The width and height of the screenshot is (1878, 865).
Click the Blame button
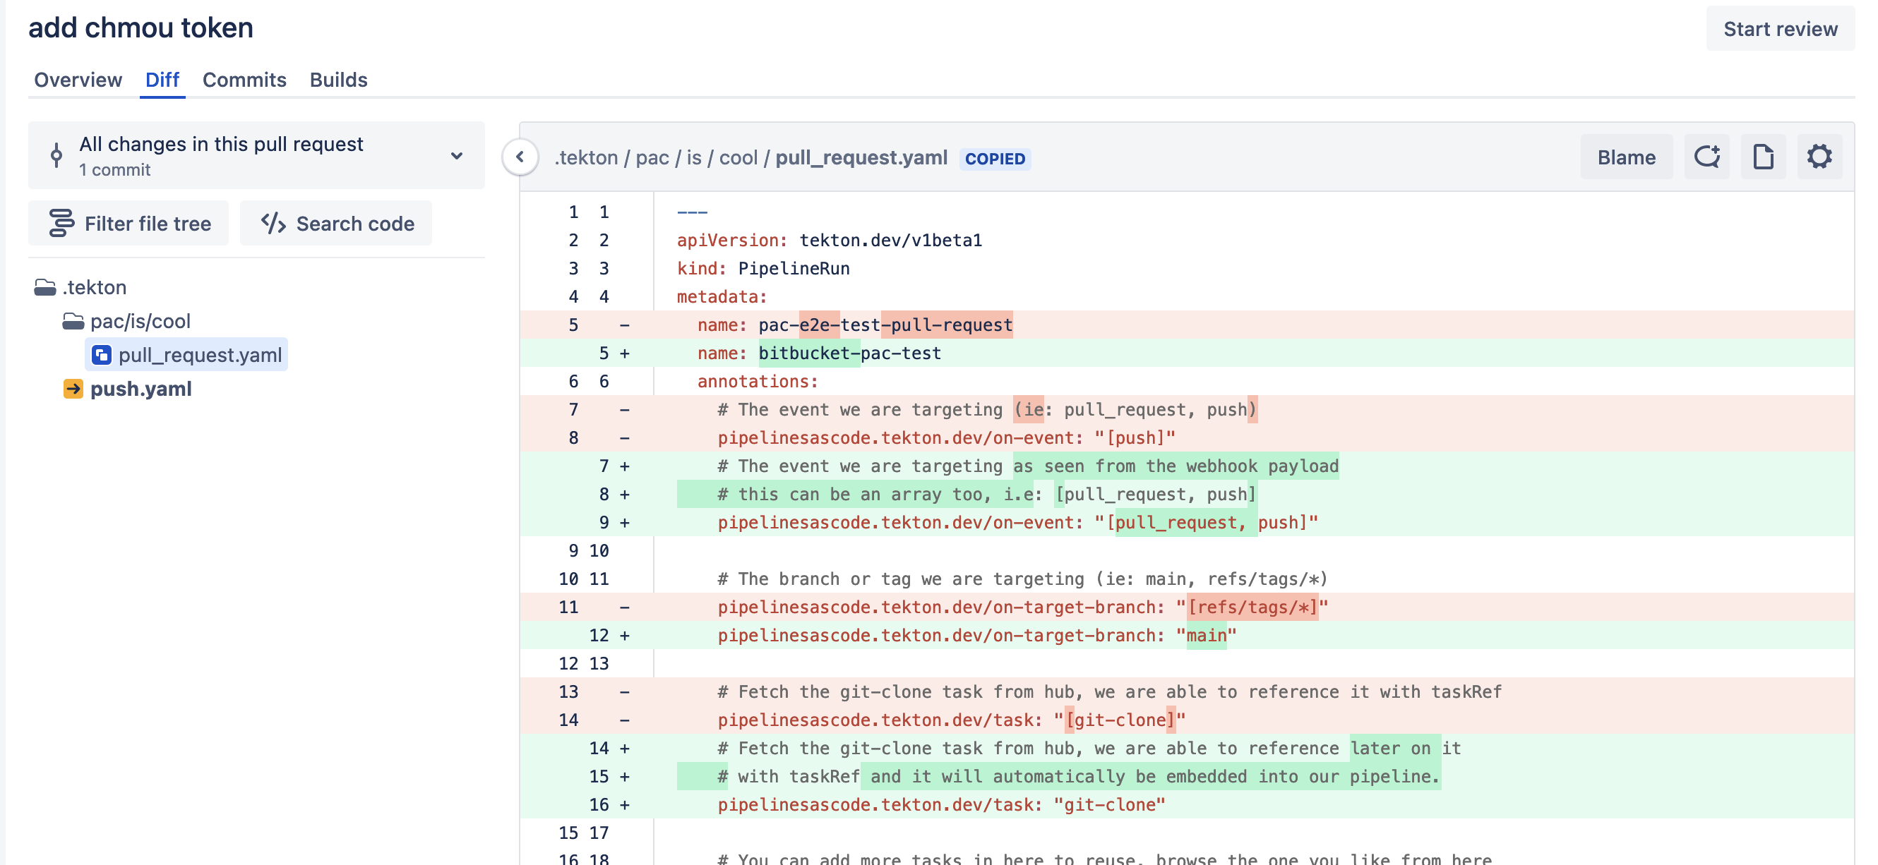[x=1626, y=157]
